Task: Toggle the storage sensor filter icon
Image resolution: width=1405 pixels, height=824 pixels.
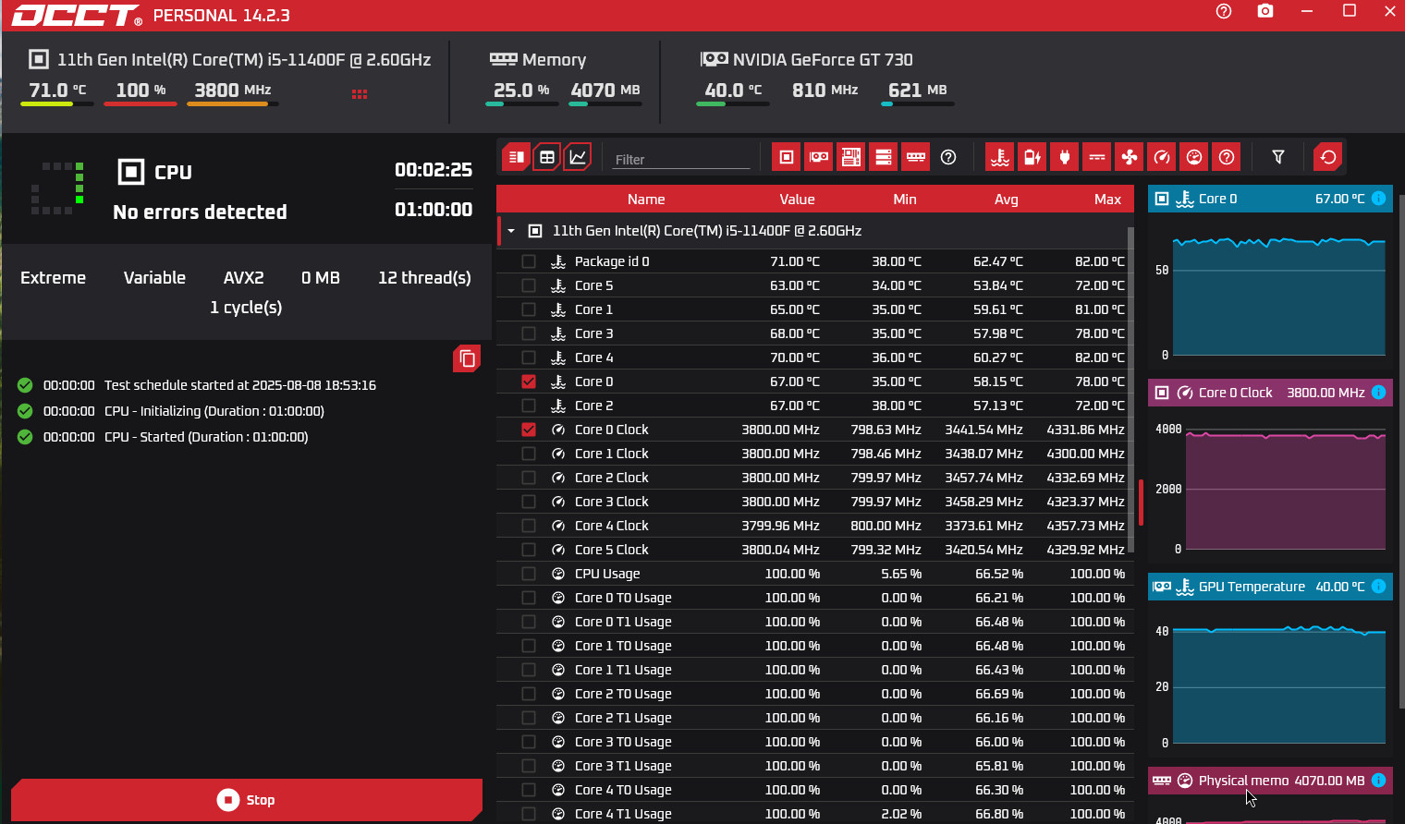Action: (884, 157)
